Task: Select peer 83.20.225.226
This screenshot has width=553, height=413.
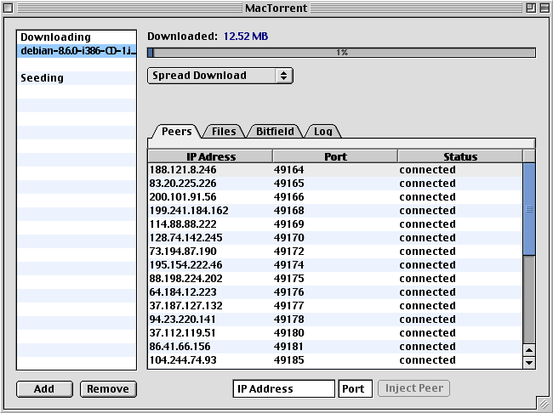Action: [x=335, y=184]
